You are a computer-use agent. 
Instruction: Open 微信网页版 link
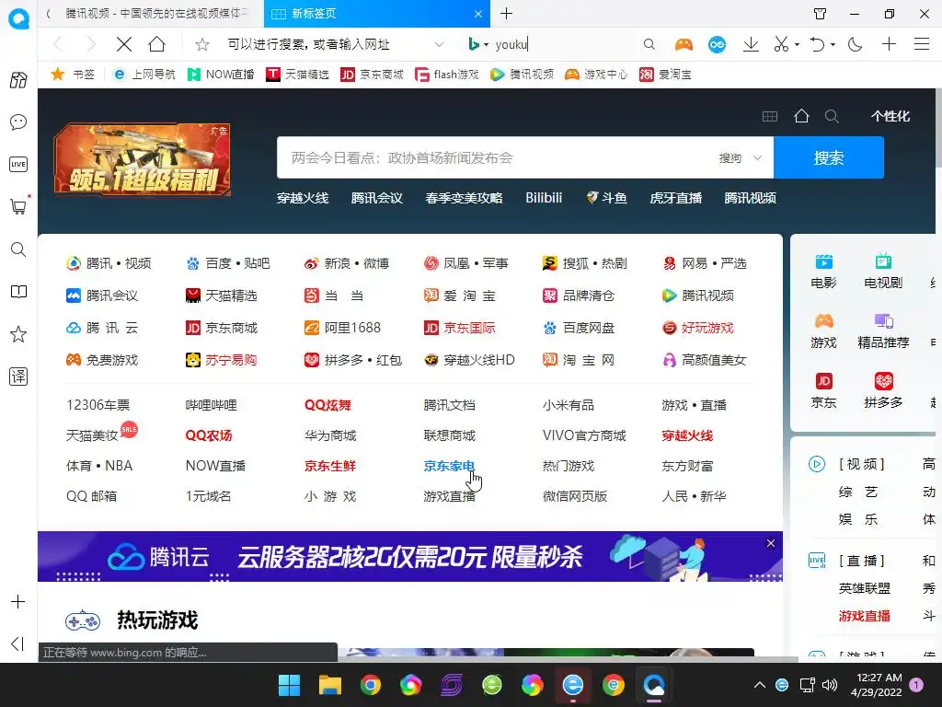575,496
